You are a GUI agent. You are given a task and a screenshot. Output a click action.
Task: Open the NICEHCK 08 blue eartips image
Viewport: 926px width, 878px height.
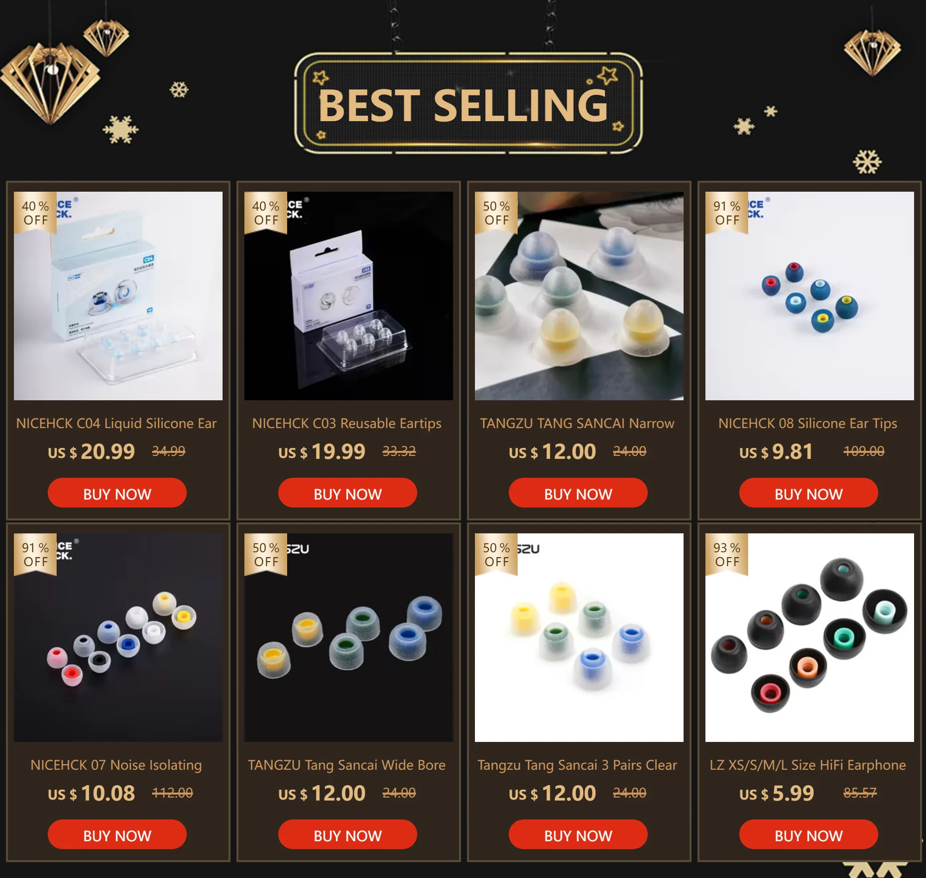[x=810, y=296]
